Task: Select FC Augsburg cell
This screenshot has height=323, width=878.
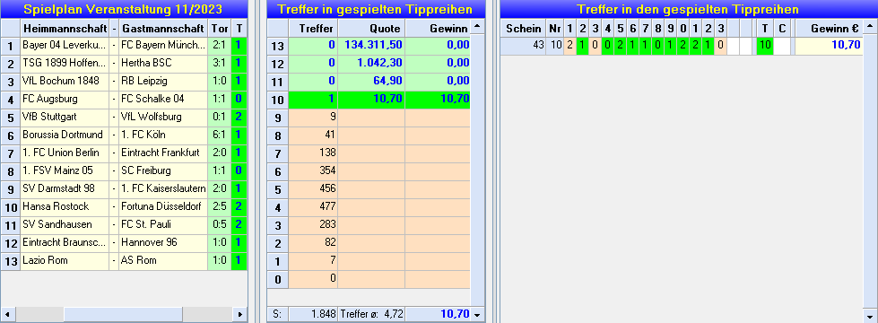Action: pyautogui.click(x=65, y=99)
